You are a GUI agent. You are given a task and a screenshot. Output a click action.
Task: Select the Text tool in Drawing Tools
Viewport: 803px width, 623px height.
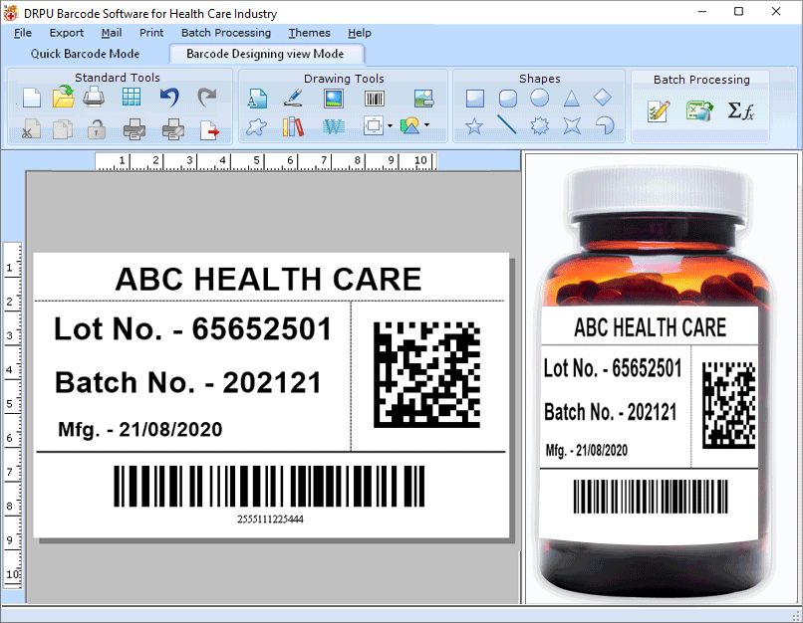pyautogui.click(x=257, y=99)
